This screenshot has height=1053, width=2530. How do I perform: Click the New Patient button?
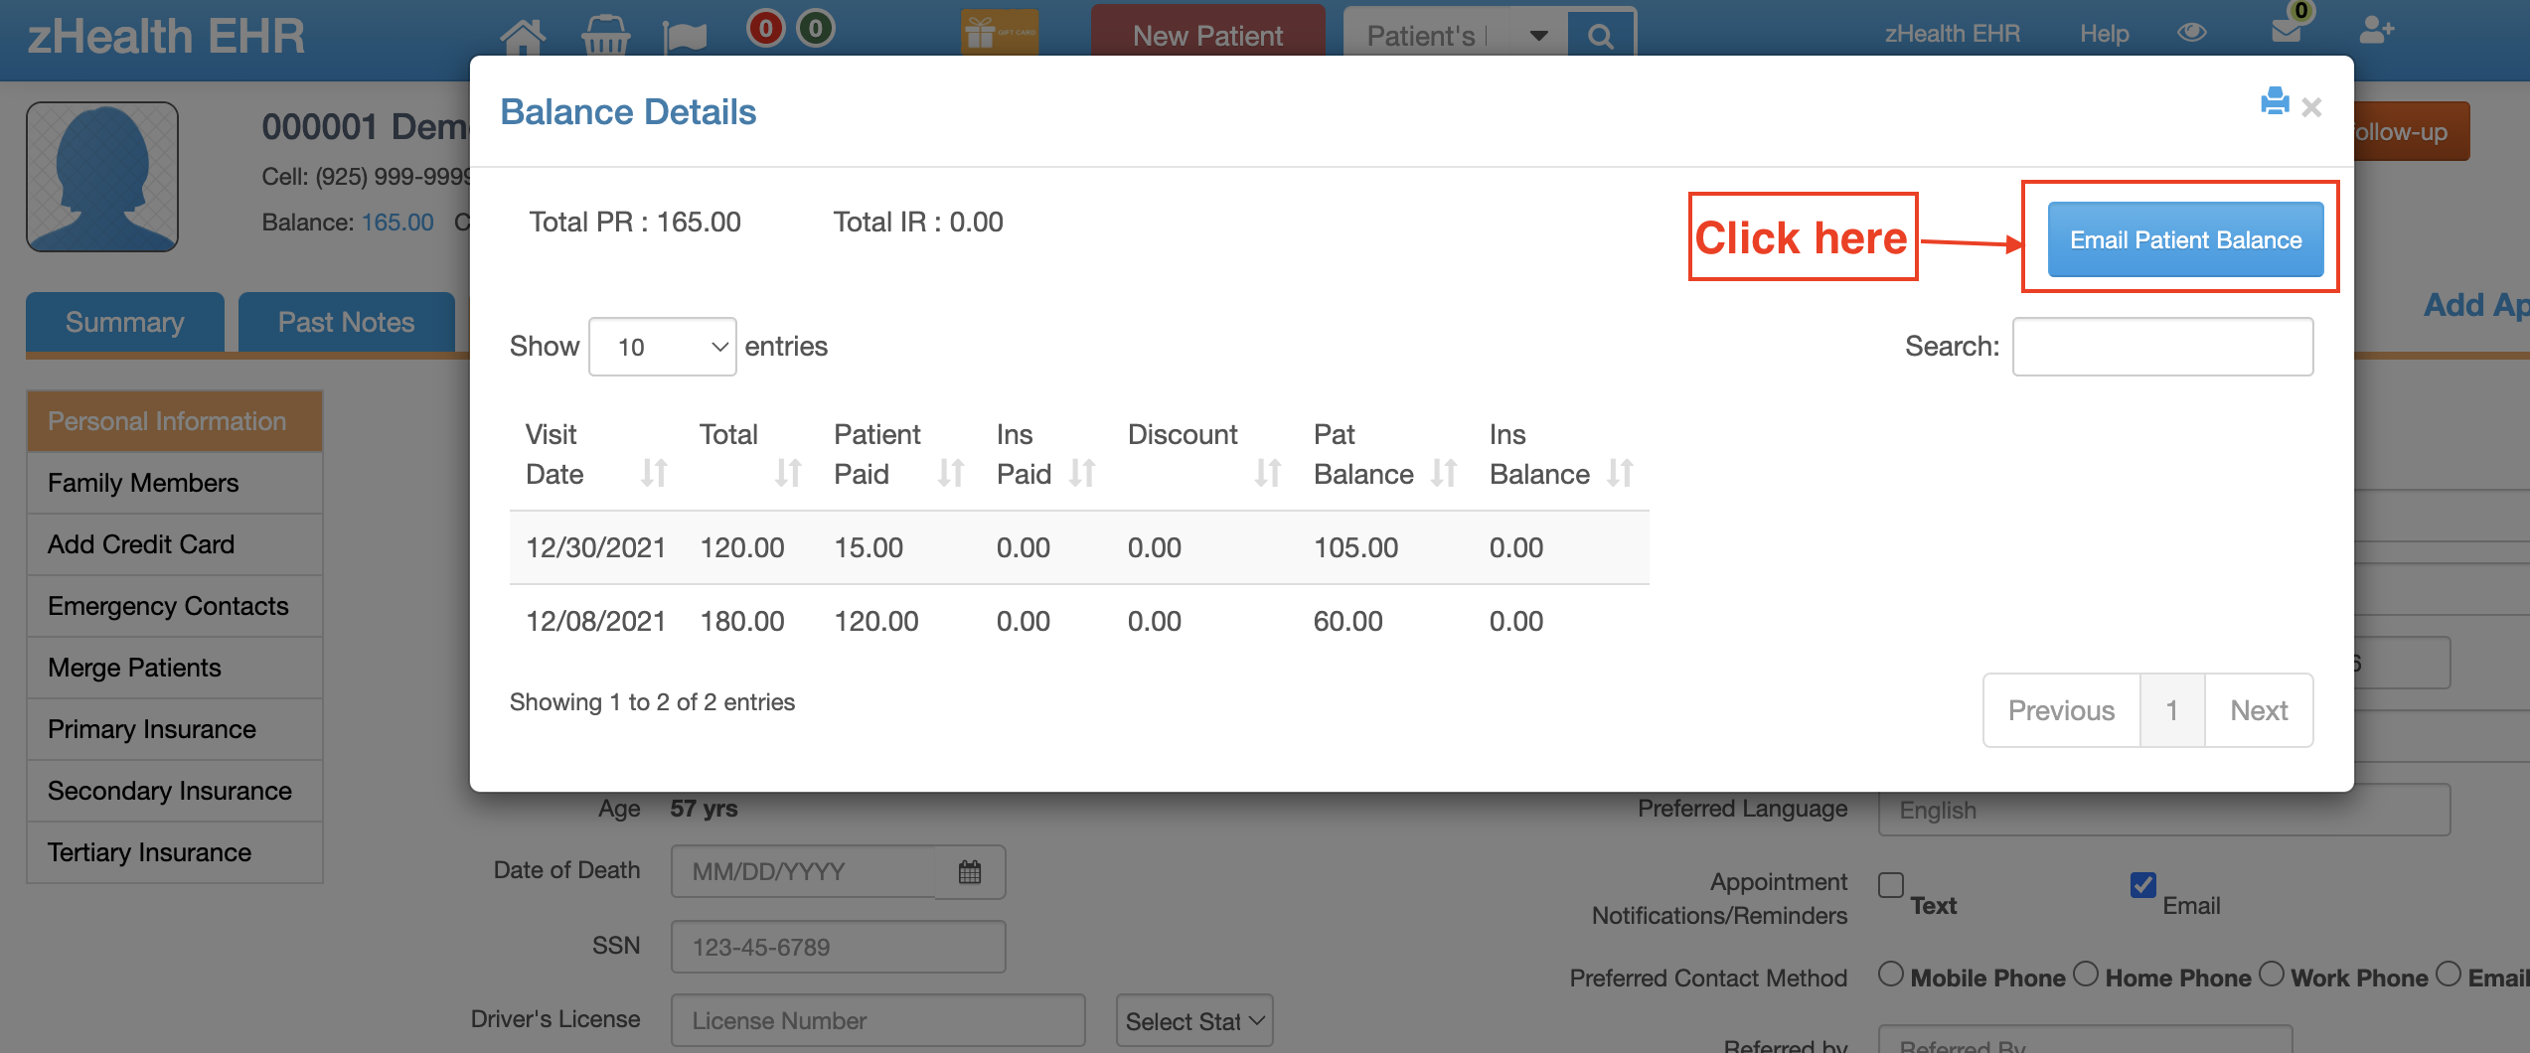click(1207, 36)
